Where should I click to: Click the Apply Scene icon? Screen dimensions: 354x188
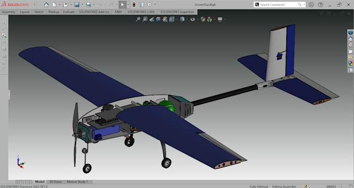pos(209,19)
